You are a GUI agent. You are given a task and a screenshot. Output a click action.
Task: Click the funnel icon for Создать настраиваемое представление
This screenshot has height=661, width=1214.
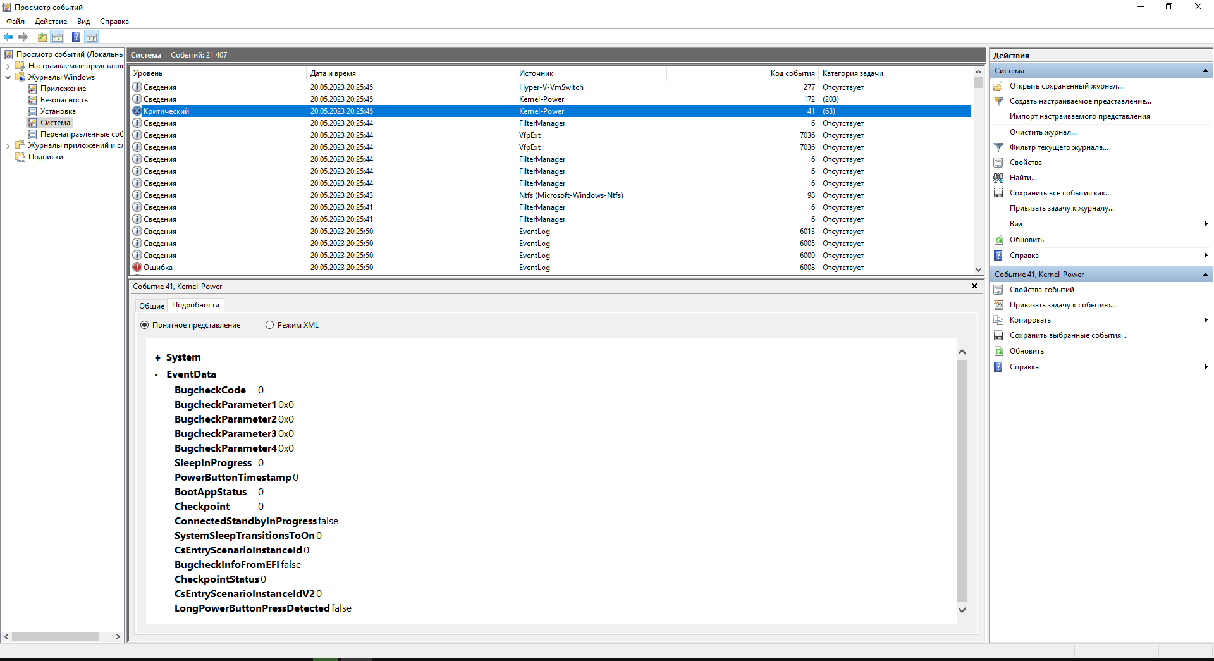[x=998, y=101]
